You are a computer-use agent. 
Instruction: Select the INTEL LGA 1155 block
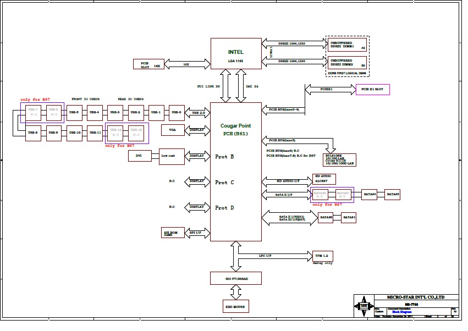[236, 54]
